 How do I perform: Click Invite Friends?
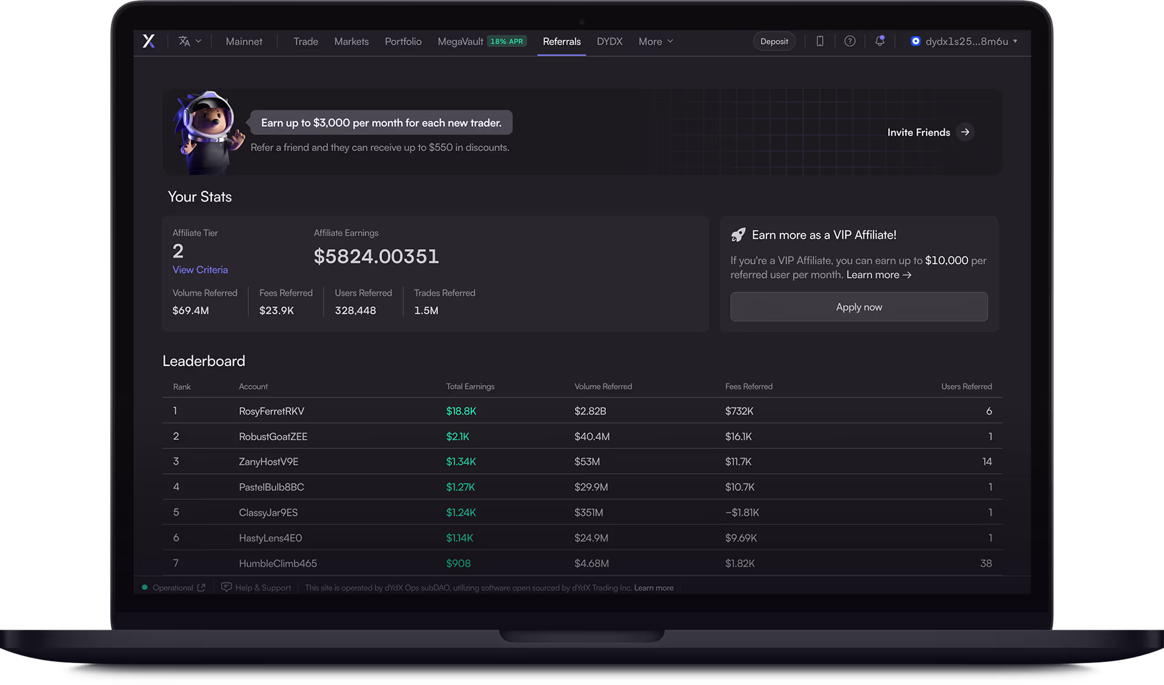click(x=919, y=132)
